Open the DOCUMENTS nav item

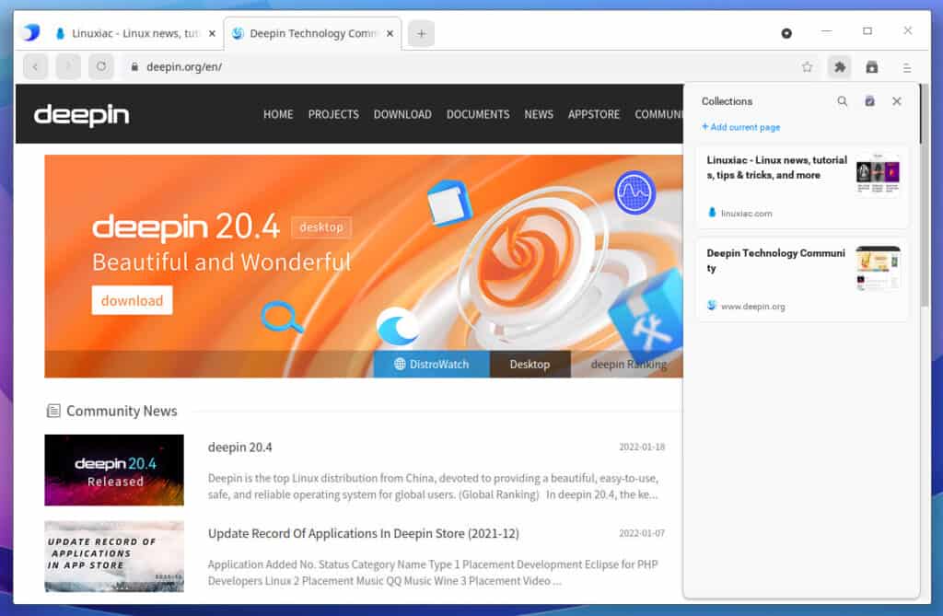pos(478,114)
